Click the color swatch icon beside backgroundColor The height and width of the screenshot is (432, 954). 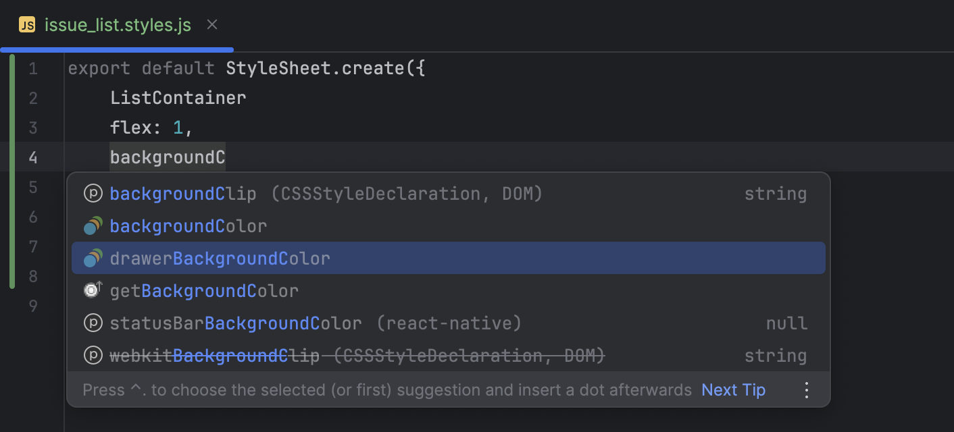(93, 225)
